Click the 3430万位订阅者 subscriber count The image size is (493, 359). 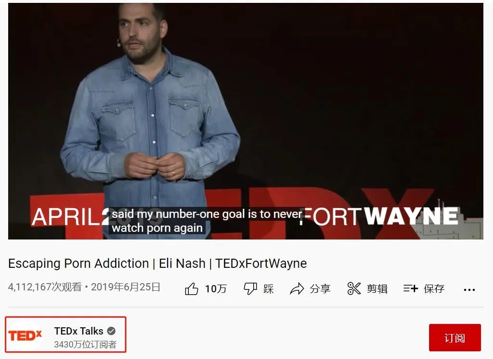pos(85,345)
